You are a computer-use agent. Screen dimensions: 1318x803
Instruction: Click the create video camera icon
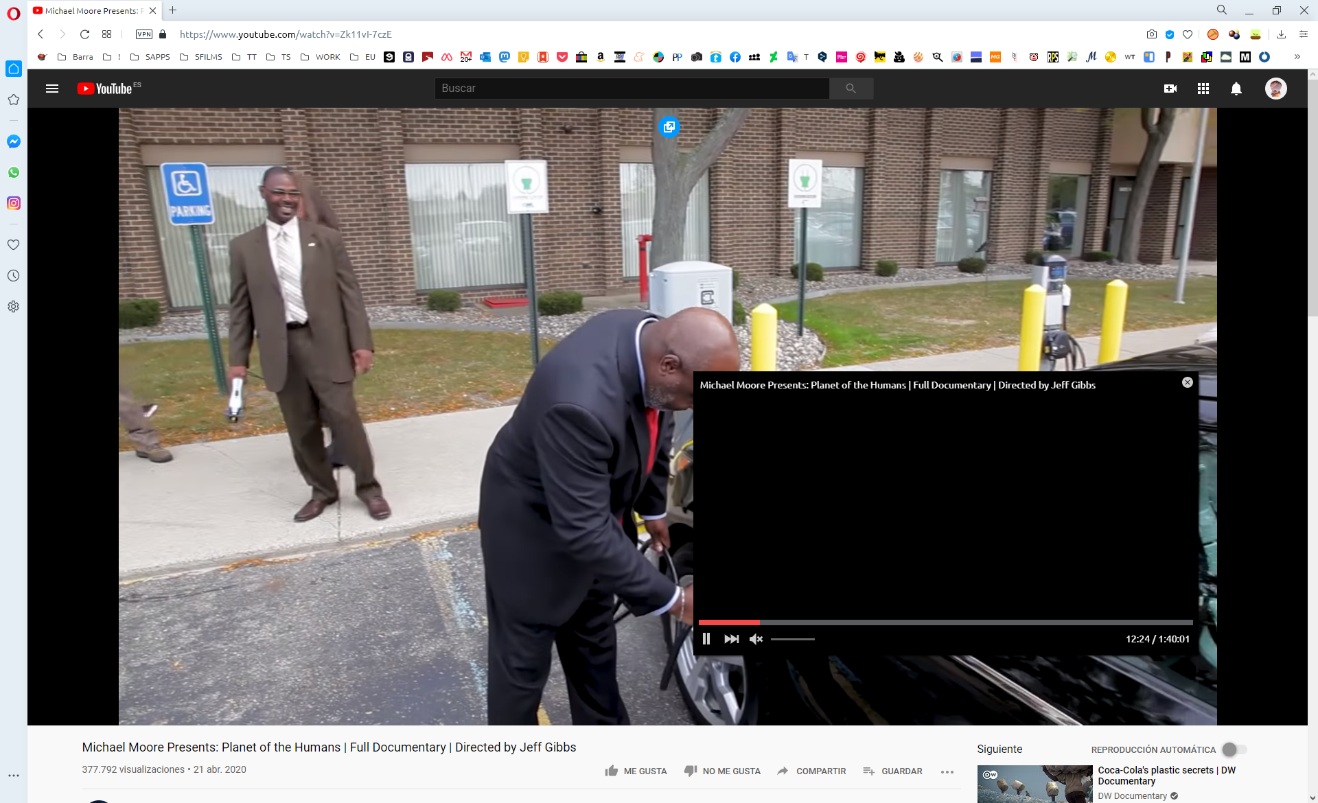(1170, 89)
